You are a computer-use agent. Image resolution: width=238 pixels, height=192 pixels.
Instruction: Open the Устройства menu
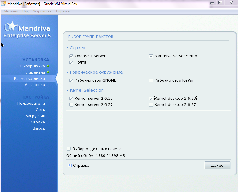[x=42, y=11]
